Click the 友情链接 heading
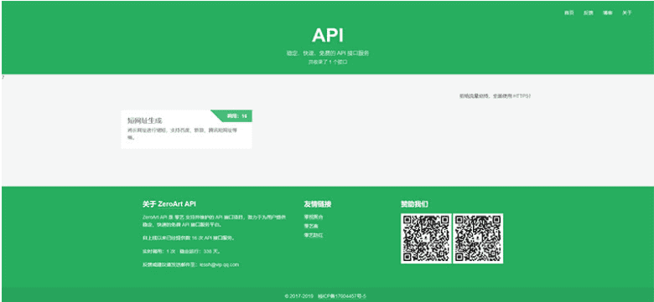654x302 pixels. (x=318, y=204)
